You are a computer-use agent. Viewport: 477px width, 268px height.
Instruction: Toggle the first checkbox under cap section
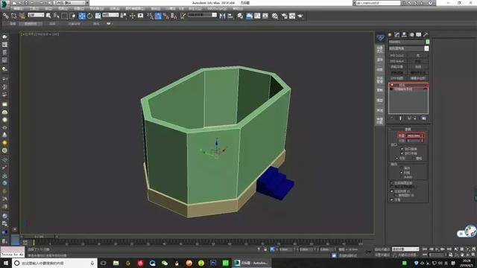pos(402,149)
